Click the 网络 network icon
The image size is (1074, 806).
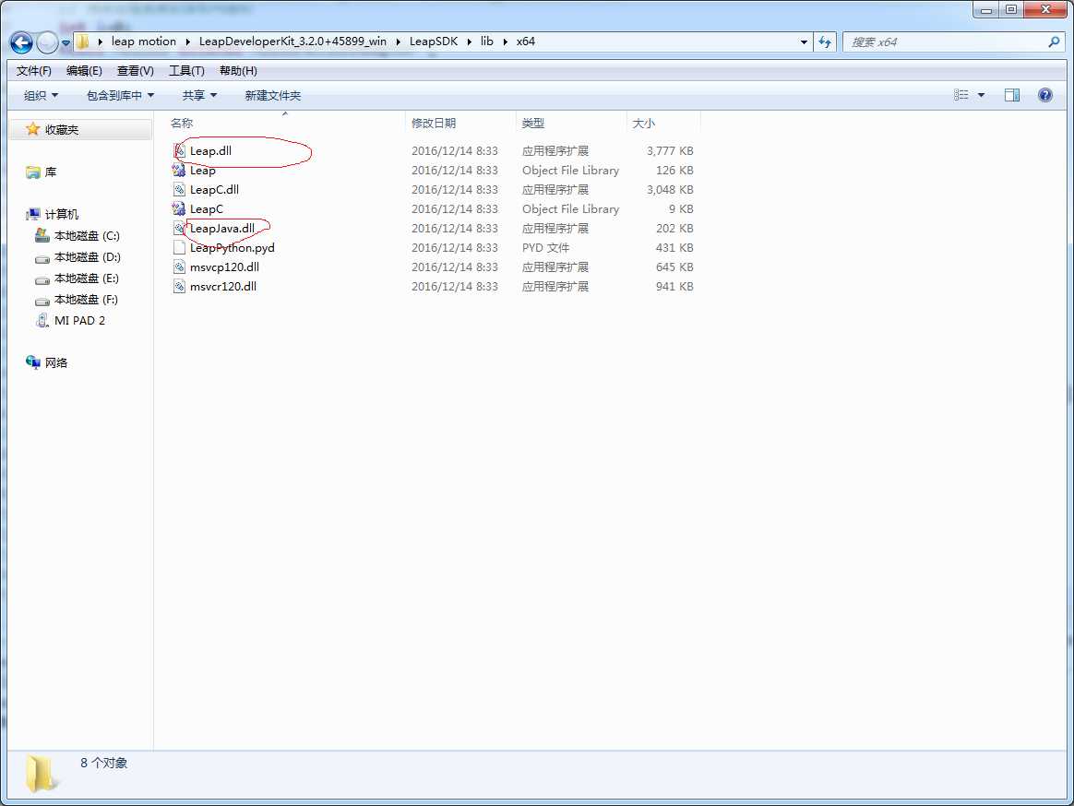[33, 362]
